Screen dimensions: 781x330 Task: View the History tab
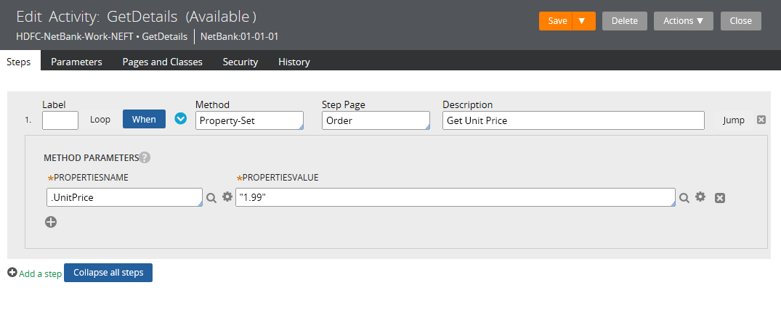pyautogui.click(x=294, y=62)
